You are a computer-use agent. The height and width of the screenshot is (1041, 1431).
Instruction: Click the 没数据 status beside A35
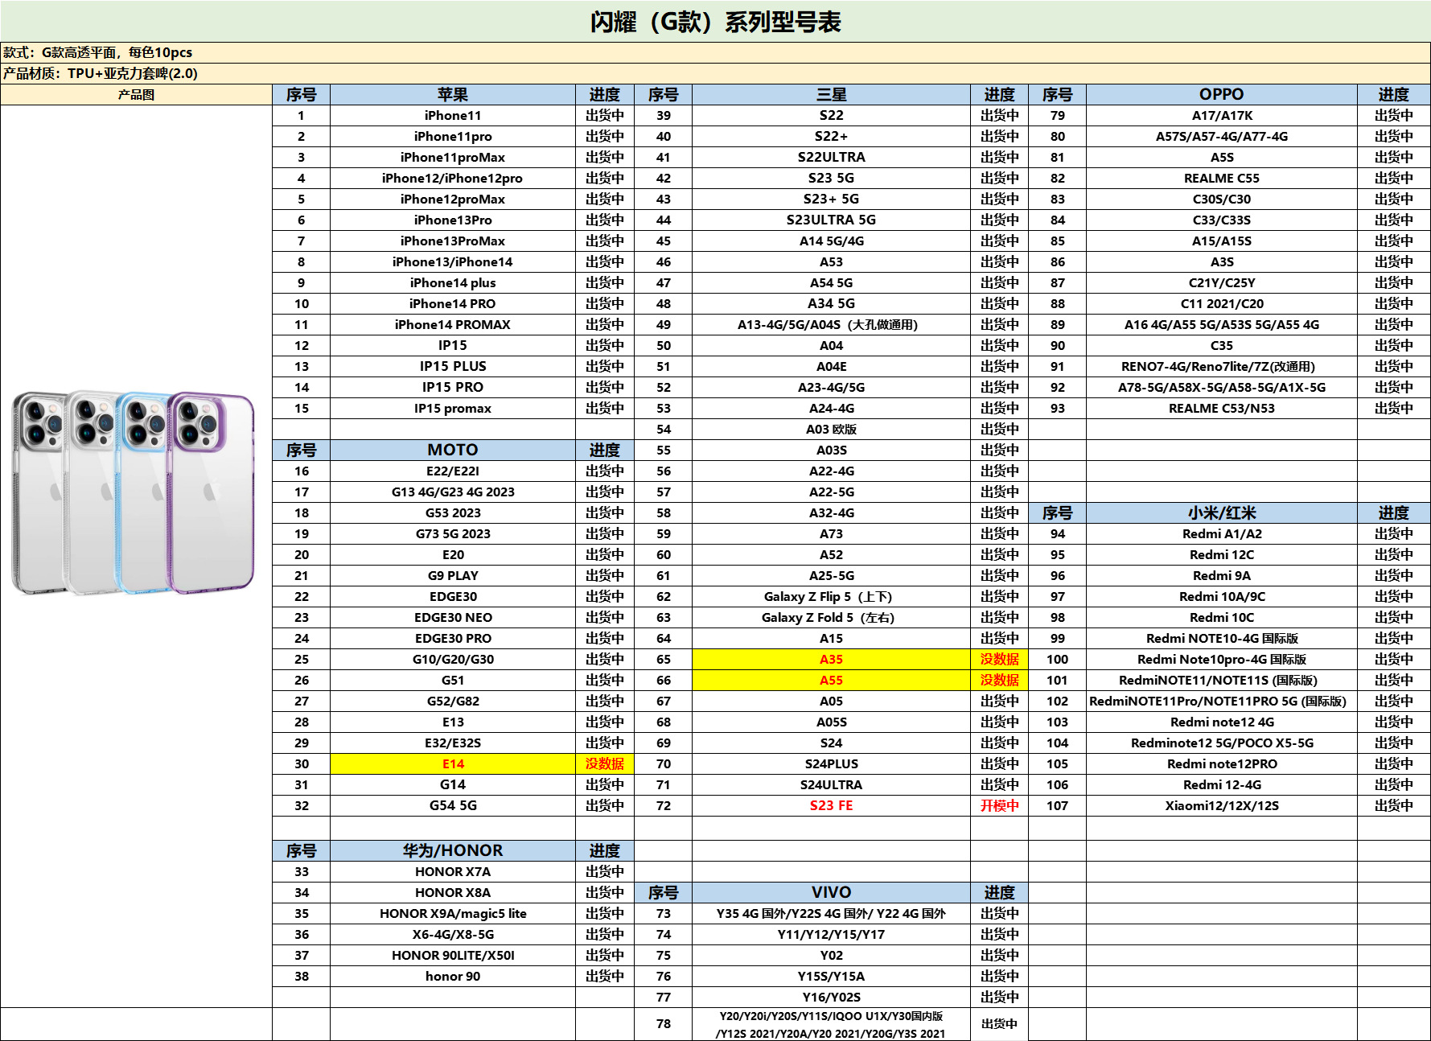999,660
